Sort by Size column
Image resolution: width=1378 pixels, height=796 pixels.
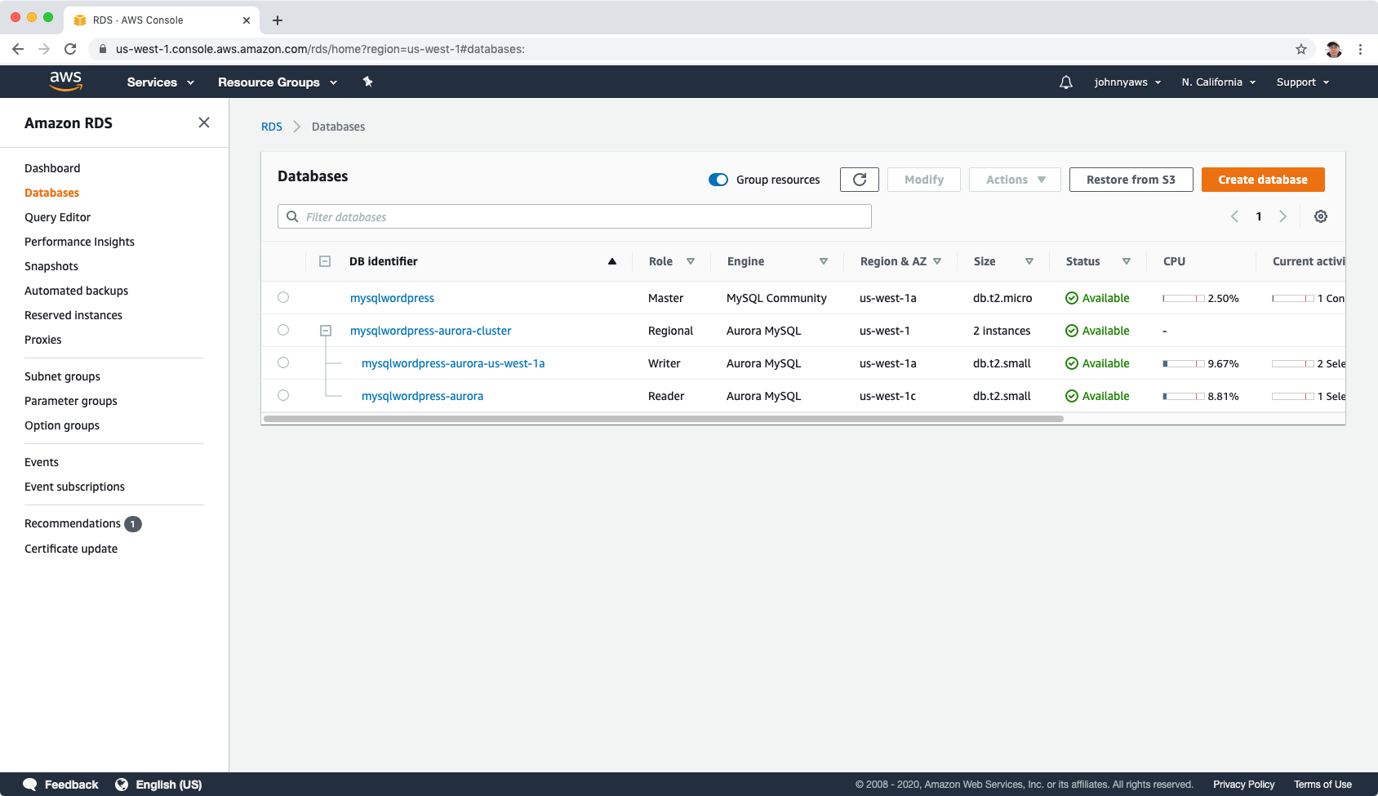click(1029, 261)
